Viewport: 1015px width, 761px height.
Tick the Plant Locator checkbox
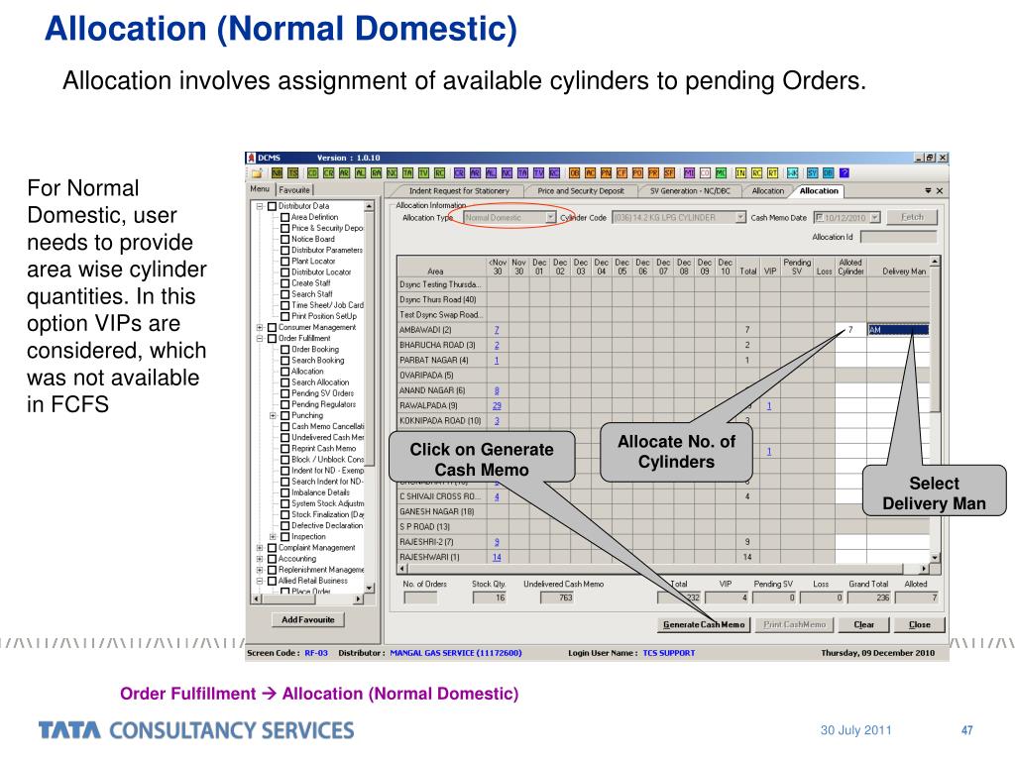point(284,262)
